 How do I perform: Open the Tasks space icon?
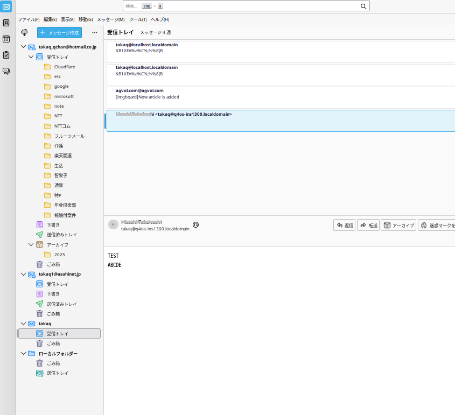[6, 55]
